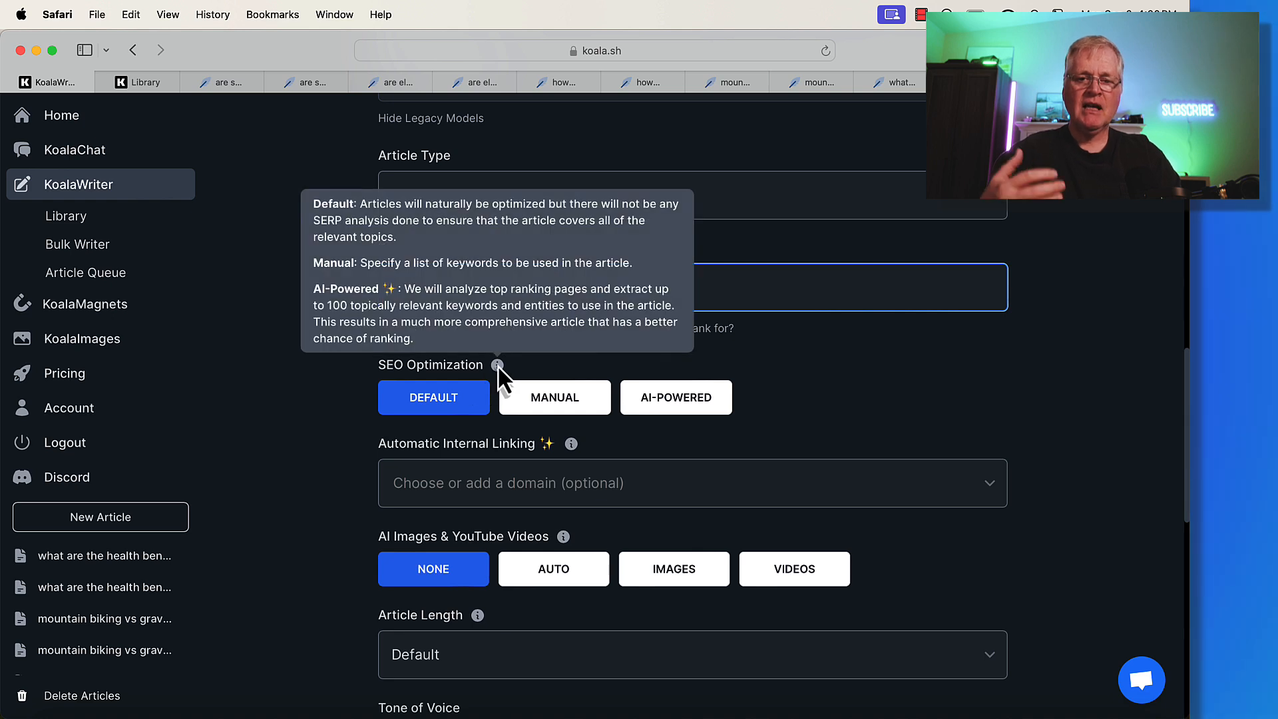Click the KalaMagnets sidebar icon

pyautogui.click(x=24, y=304)
